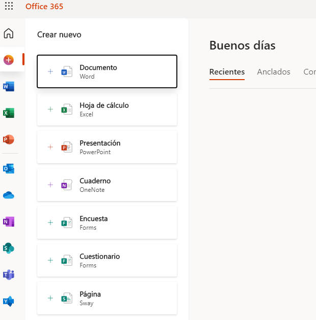The height and width of the screenshot is (320, 316).
Task: Create a new Cuestionario in Forms
Action: pos(107,260)
